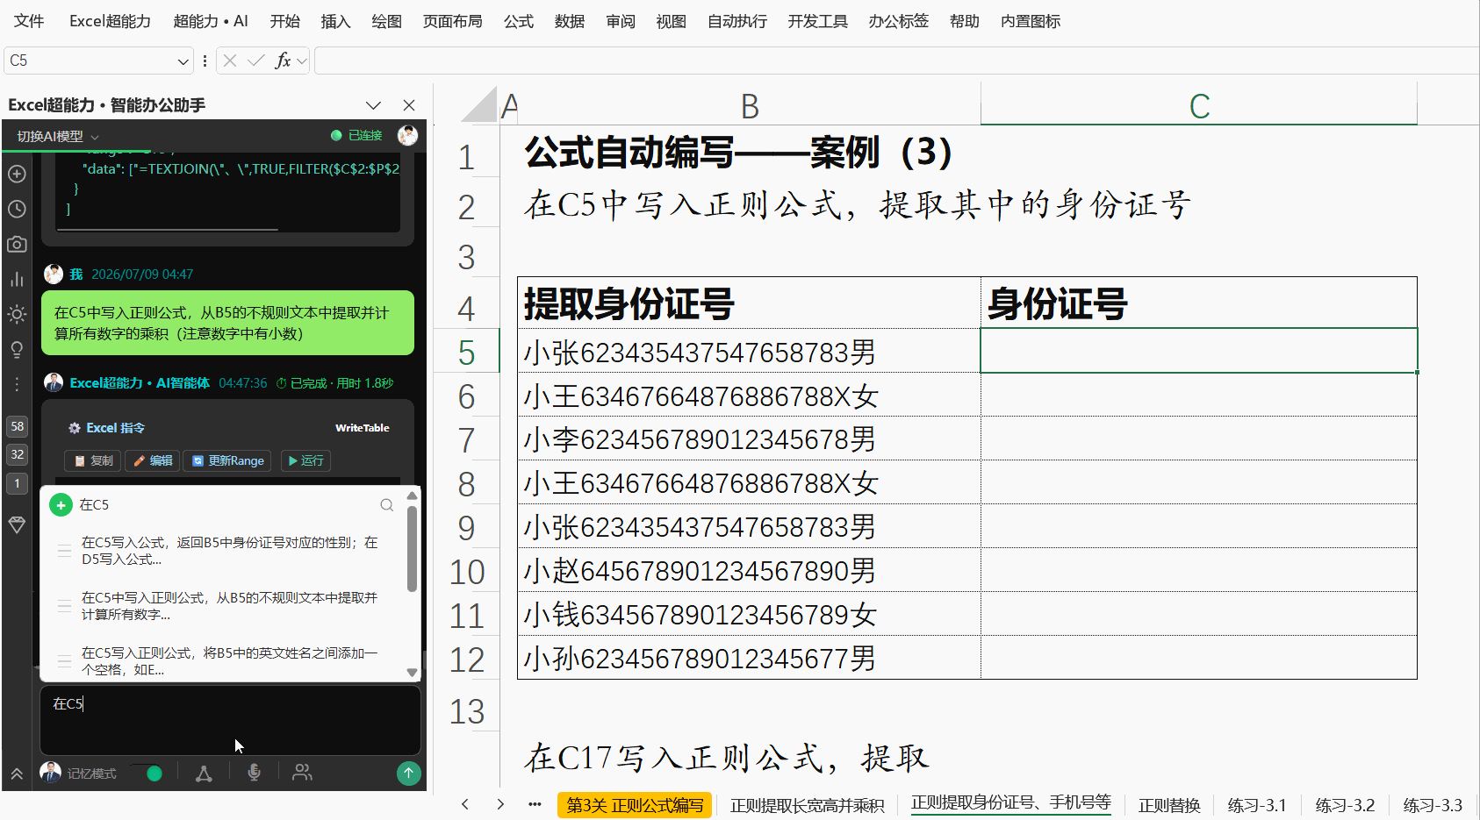Click the fx insert function icon
The height and width of the screenshot is (820, 1480).
coord(283,61)
